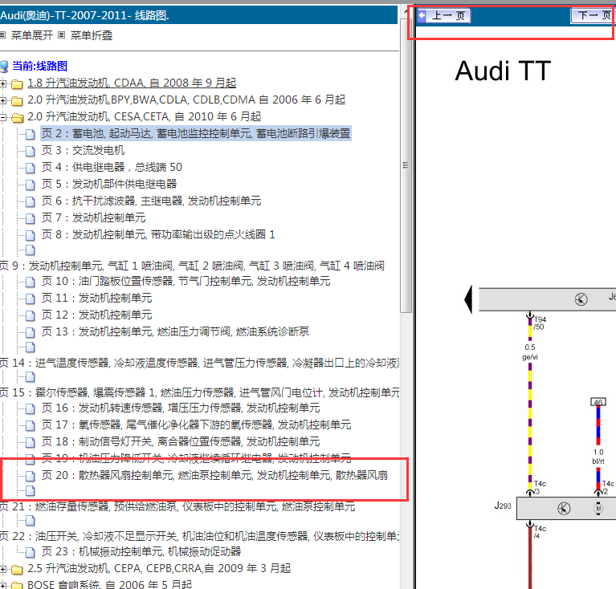Click page icon beside 页 7 发动机控制单元
Screen dimensions: 616x589
[x=31, y=218]
